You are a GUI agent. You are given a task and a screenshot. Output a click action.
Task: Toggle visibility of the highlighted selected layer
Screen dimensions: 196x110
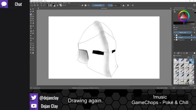coord(175,38)
